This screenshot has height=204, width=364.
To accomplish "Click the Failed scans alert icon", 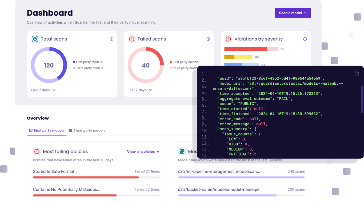I will point(132,39).
